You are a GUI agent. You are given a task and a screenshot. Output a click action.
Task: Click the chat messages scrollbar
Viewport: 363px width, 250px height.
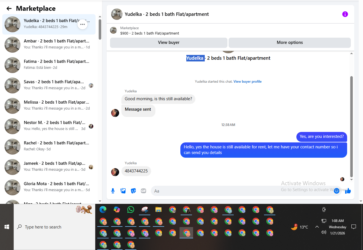point(352,126)
